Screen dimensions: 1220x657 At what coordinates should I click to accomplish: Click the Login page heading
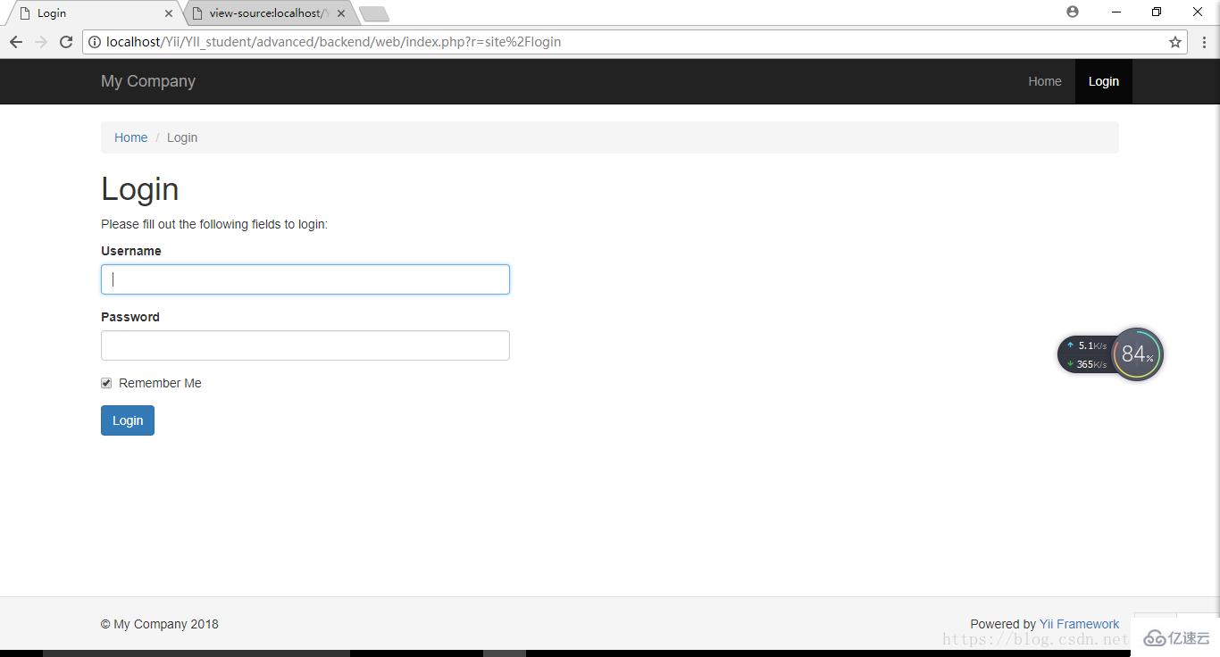(140, 189)
